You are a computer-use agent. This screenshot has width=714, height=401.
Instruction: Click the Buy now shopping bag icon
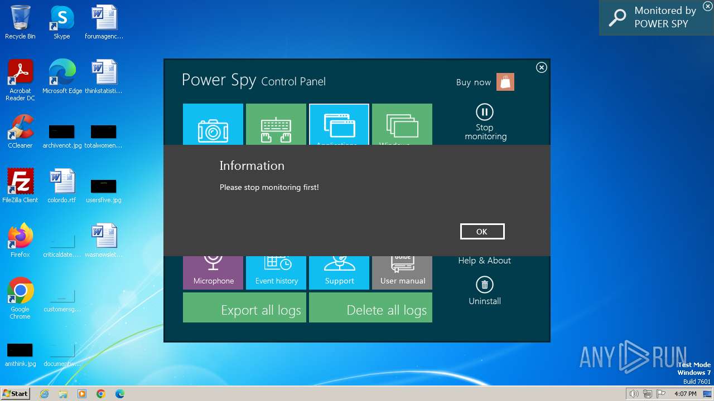pos(505,82)
